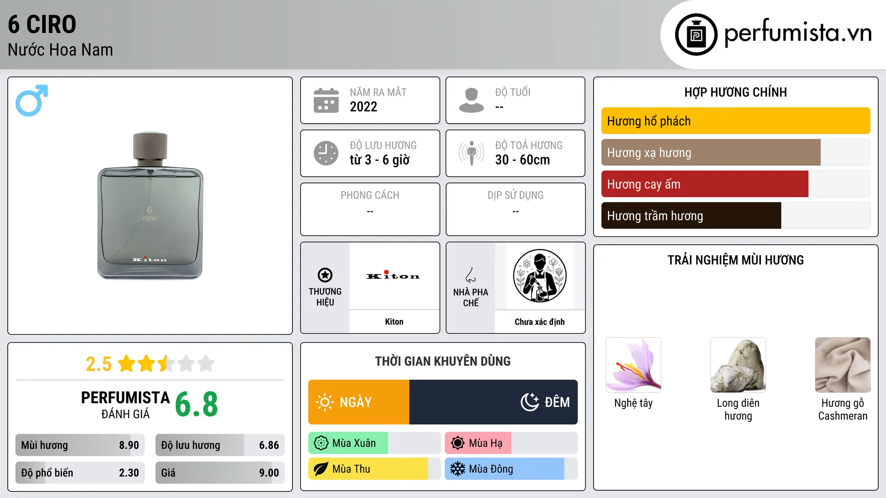Click the sun icon in the Ngày bar
The height and width of the screenshot is (498, 886).
[324, 402]
